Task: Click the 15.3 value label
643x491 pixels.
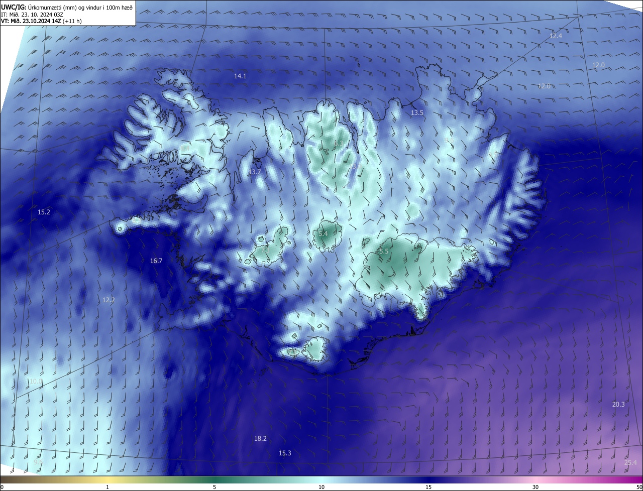Action: pyautogui.click(x=285, y=453)
